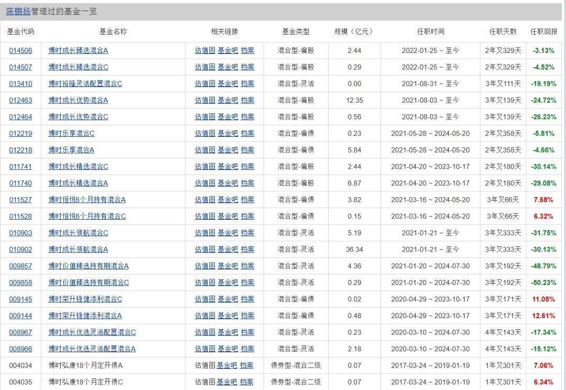
Task: Open fund code 013410 link
Action: [20, 84]
